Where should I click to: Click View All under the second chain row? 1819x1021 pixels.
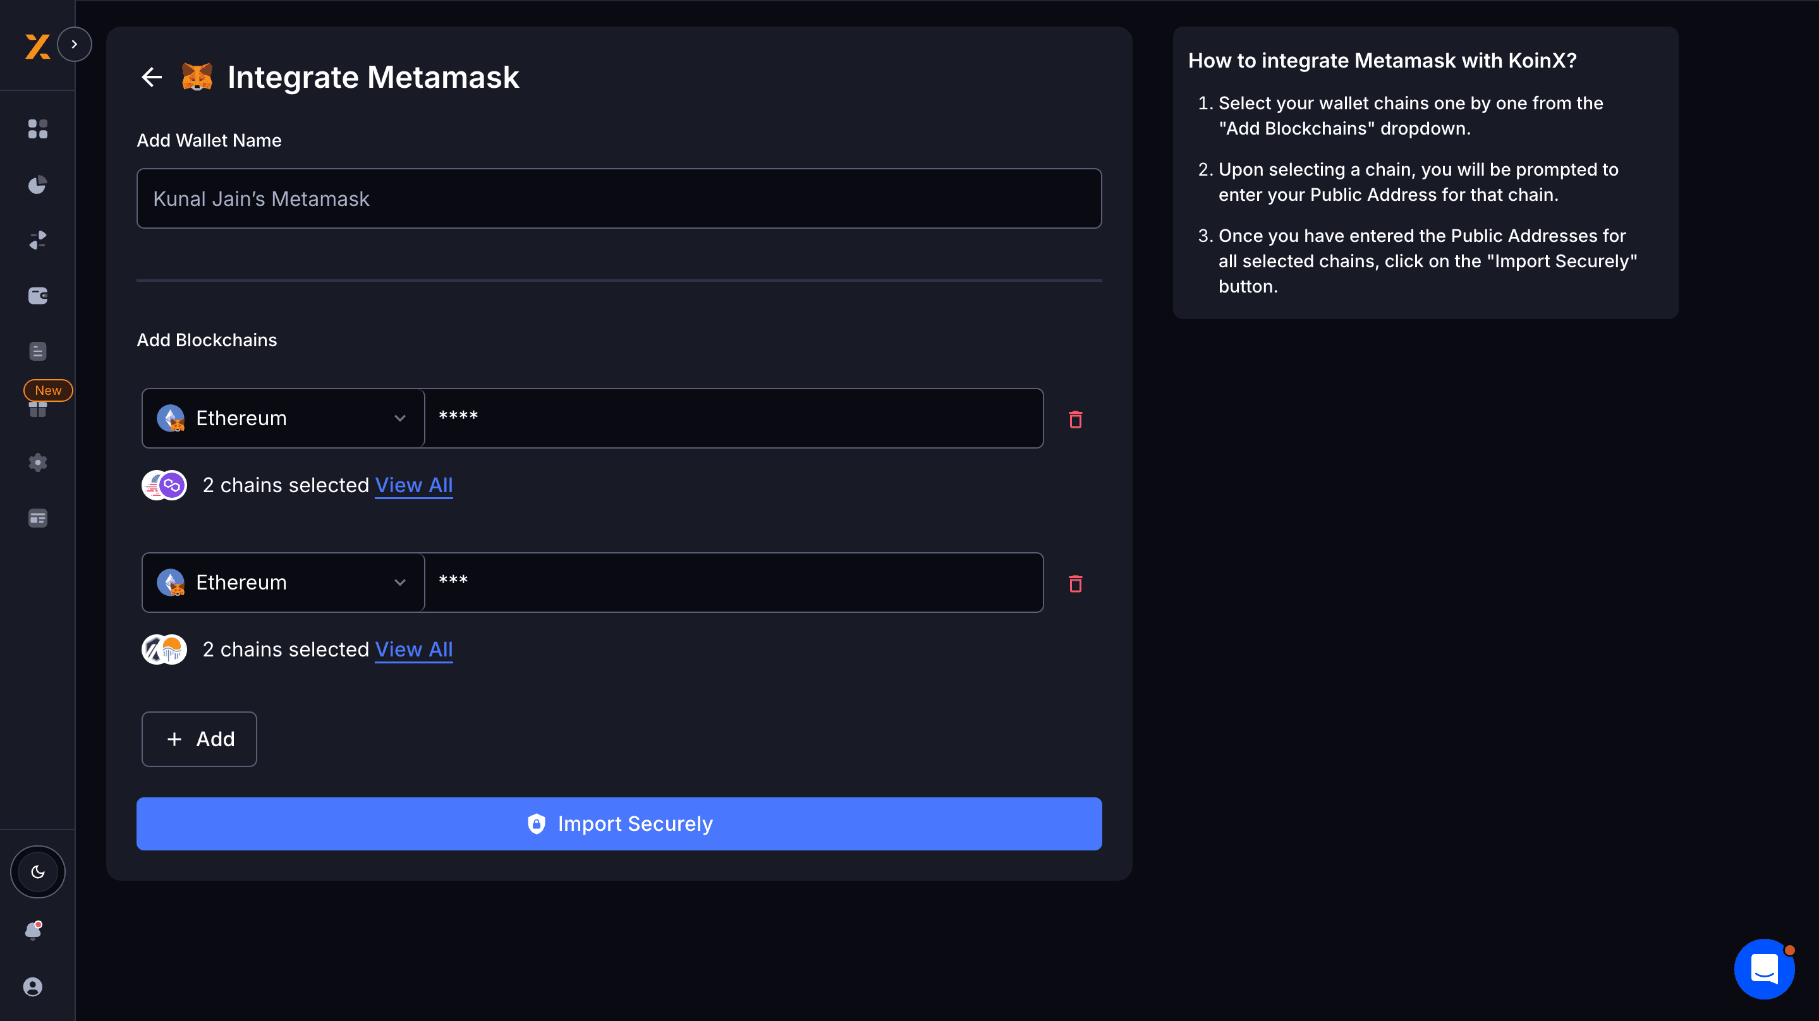point(414,649)
